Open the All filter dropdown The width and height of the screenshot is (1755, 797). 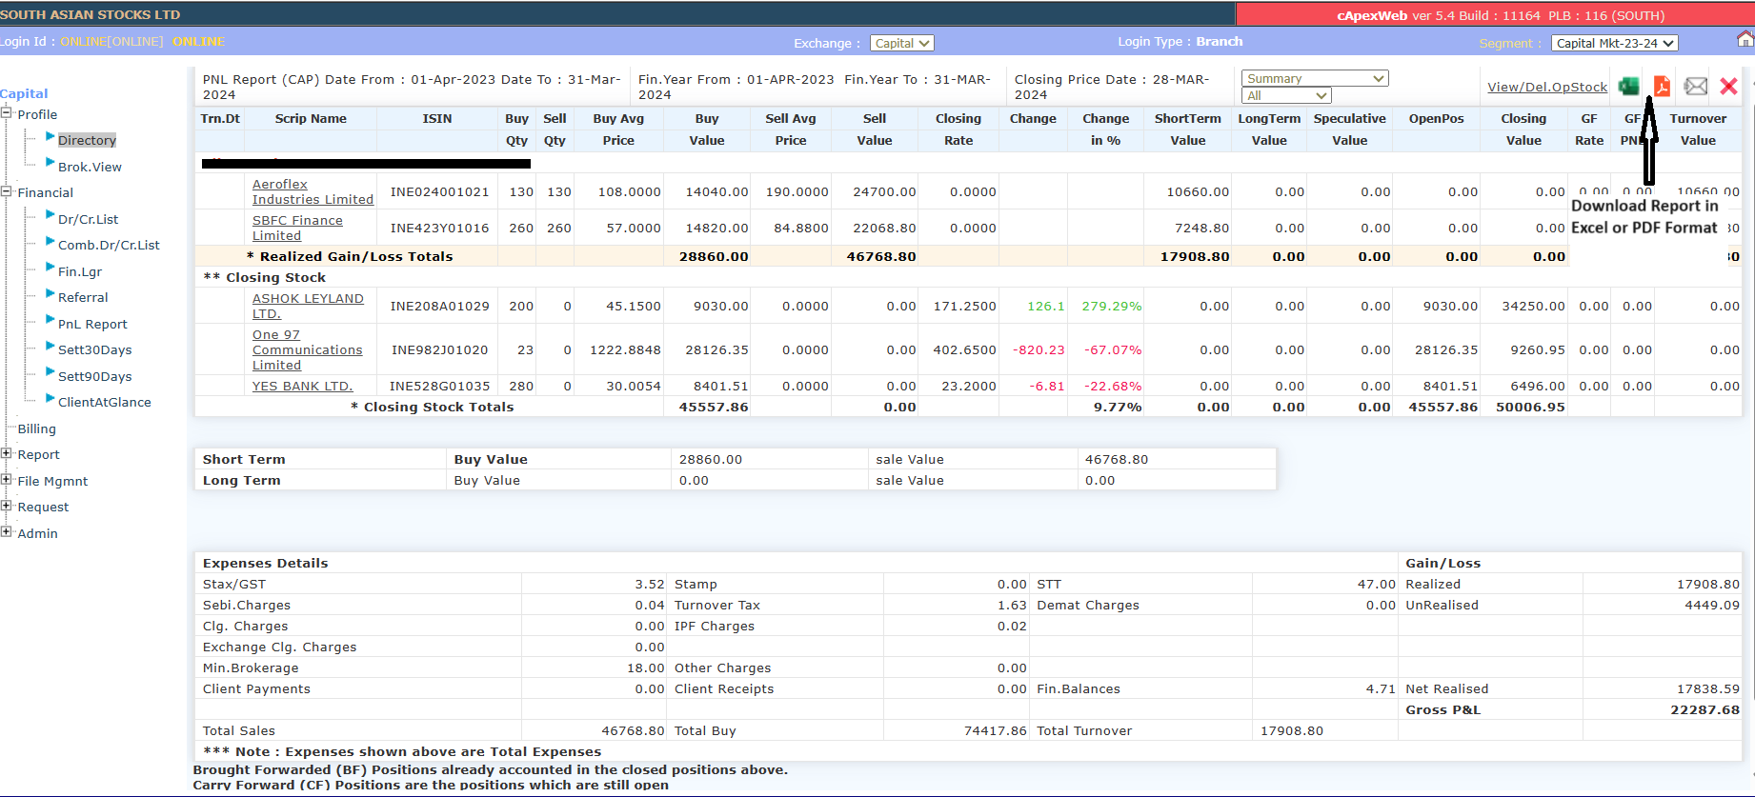(1286, 95)
